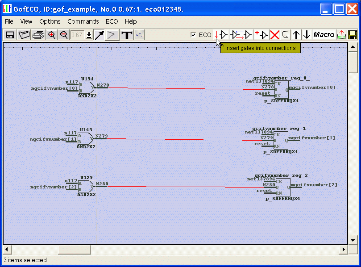The image size is (361, 267).
Task: Click the open file folder icon
Action: tap(24, 35)
